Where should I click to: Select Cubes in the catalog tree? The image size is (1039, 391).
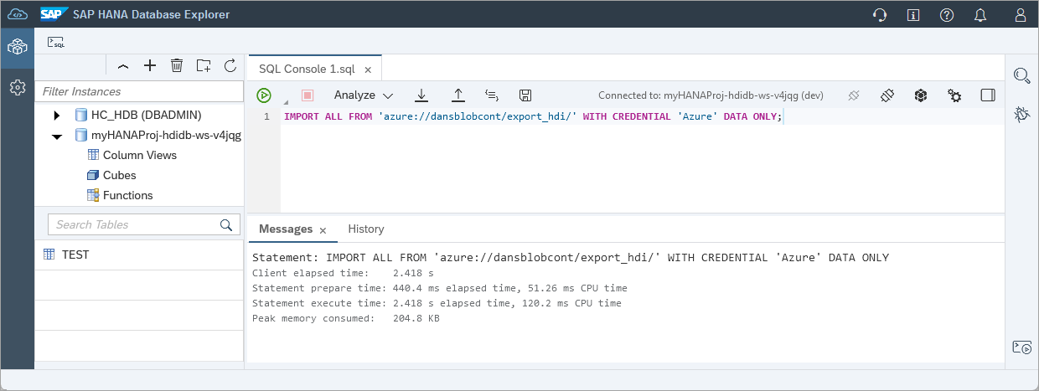coord(120,175)
